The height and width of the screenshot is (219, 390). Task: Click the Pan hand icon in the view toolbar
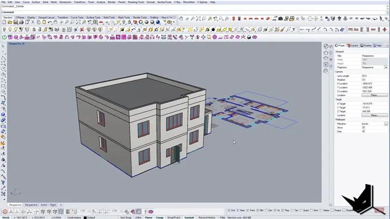pos(181,18)
